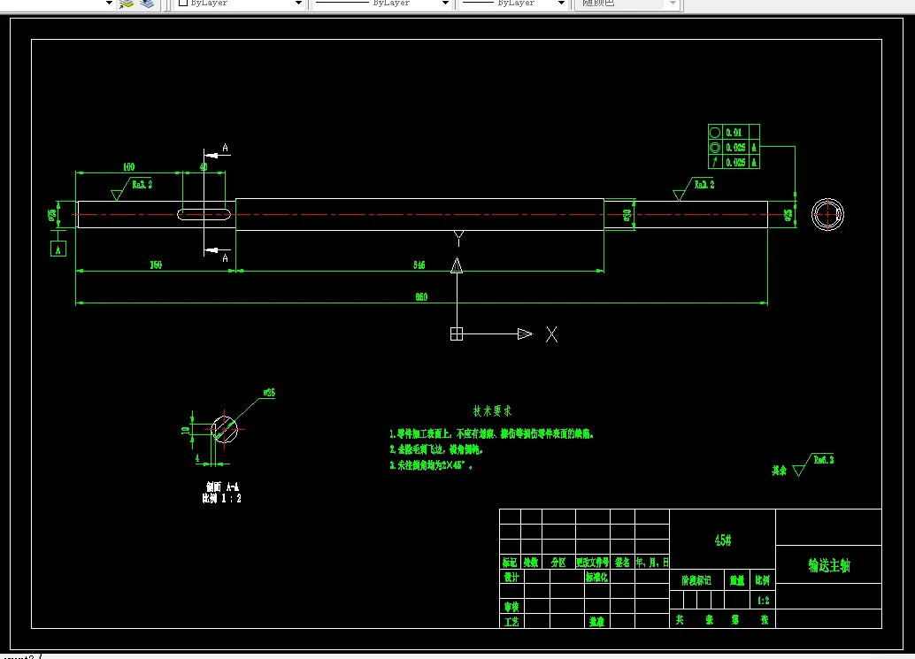Screen dimensions: 915x659
Task: Select the 工艺 title block cell
Action: [511, 622]
